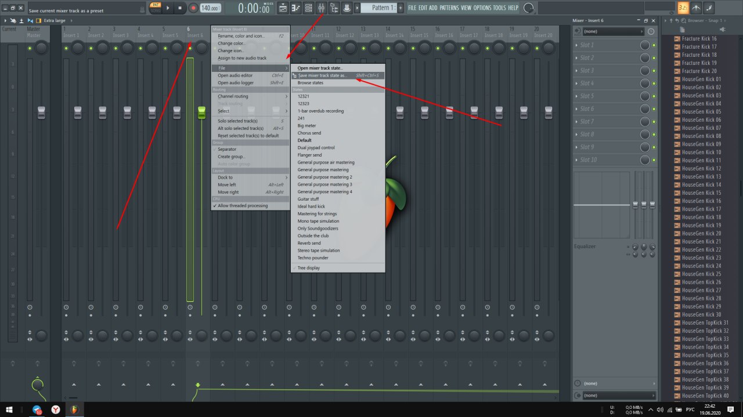The image size is (743, 417).
Task: Mute Insert 3 via its green LED
Action: pyautogui.click(x=116, y=48)
